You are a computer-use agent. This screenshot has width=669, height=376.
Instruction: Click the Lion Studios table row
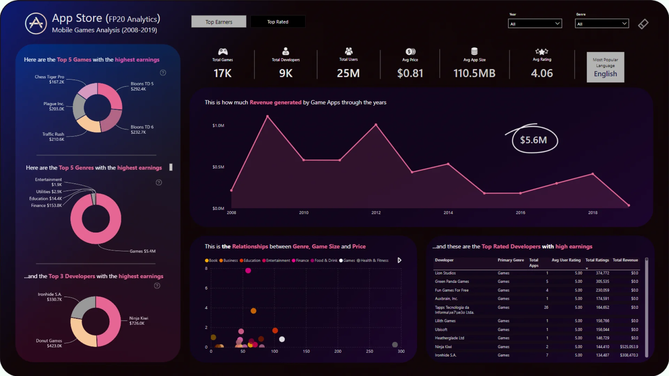coord(537,273)
